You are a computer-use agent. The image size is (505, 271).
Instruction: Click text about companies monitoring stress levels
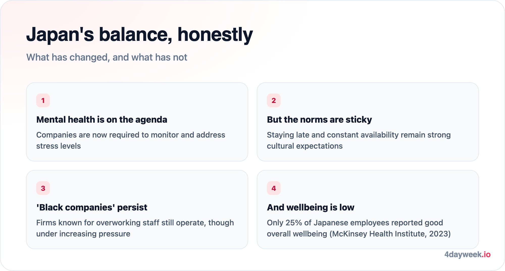pos(131,140)
